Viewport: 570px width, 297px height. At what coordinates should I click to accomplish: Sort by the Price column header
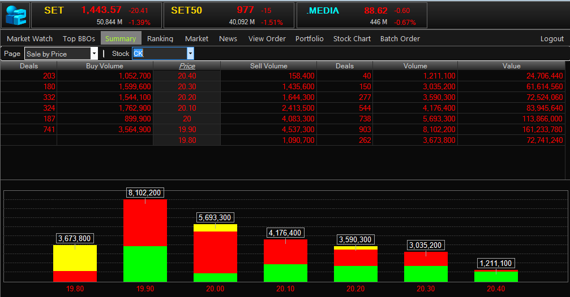point(187,66)
